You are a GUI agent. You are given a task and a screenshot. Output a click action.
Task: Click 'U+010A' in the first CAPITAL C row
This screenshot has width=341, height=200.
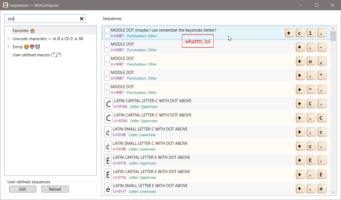point(121,106)
